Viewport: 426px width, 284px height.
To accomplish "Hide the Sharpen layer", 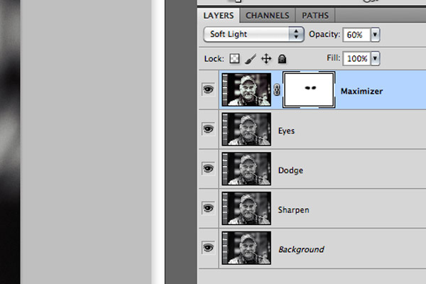I will coord(208,208).
